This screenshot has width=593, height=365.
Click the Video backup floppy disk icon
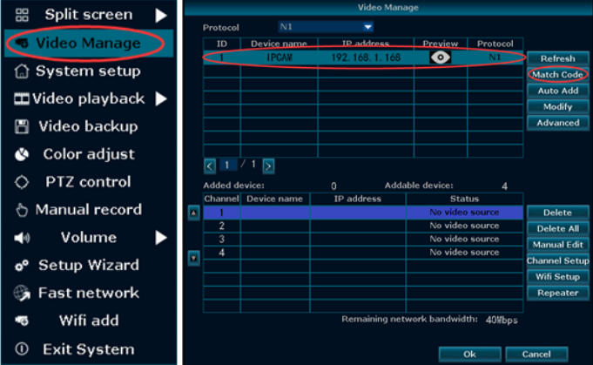pos(23,126)
